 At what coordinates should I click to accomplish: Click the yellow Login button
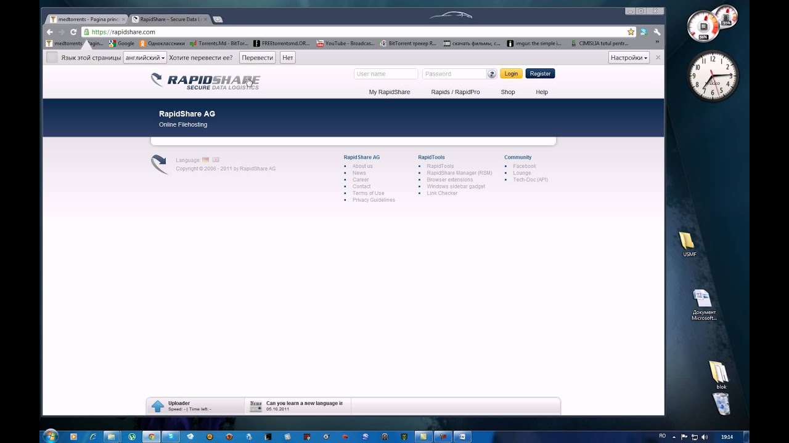(511, 74)
